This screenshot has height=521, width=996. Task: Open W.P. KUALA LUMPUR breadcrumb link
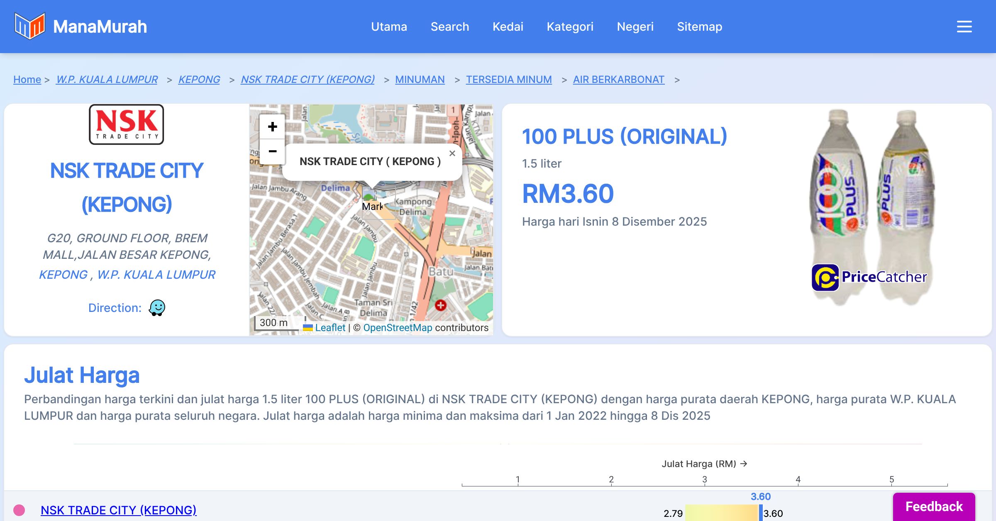coord(107,80)
